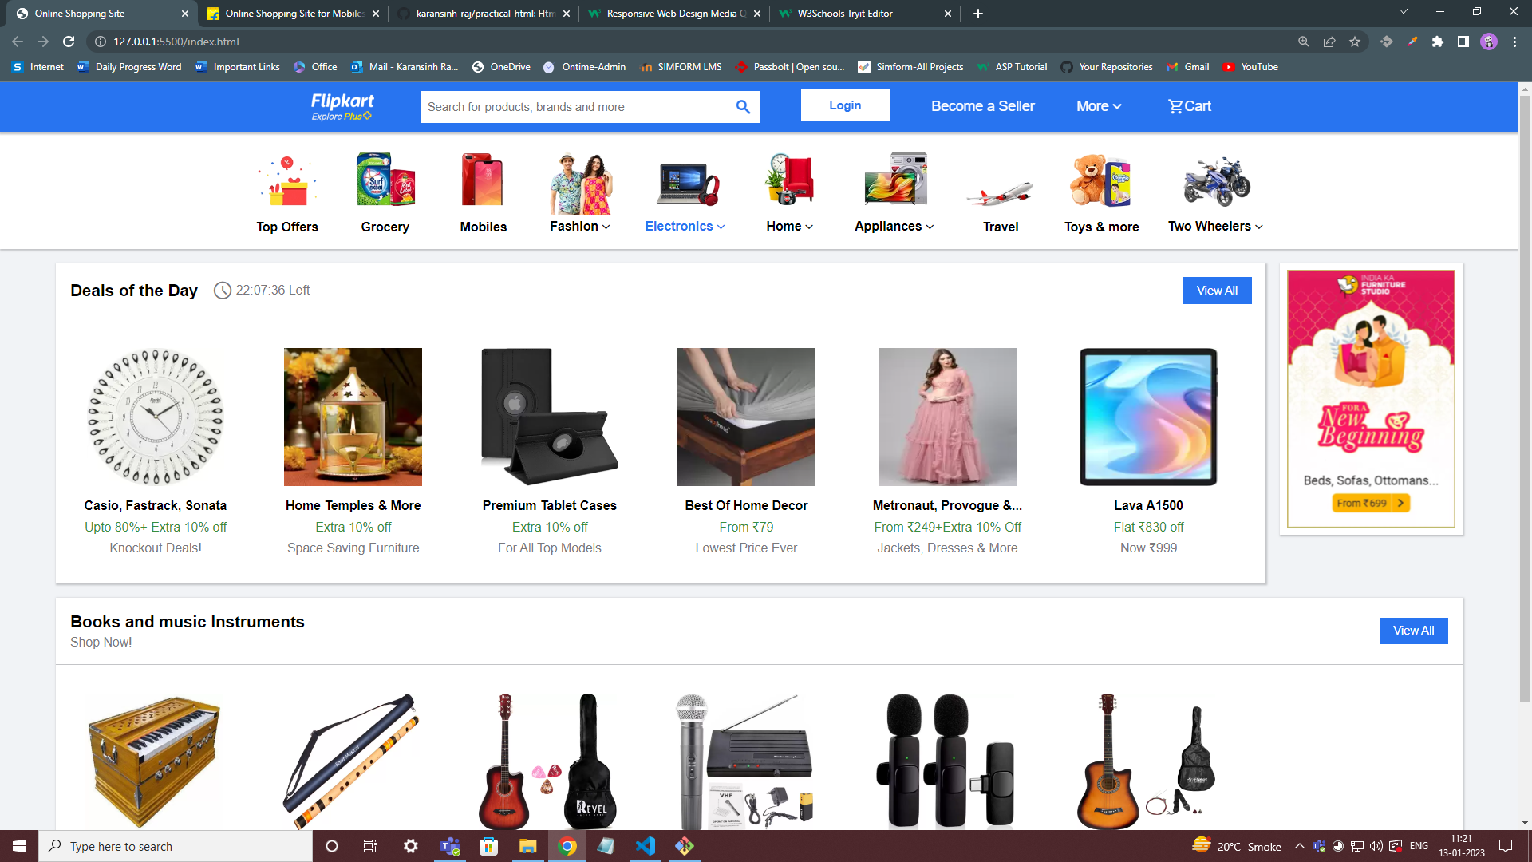Open the Mobiles category icon

[x=483, y=181]
